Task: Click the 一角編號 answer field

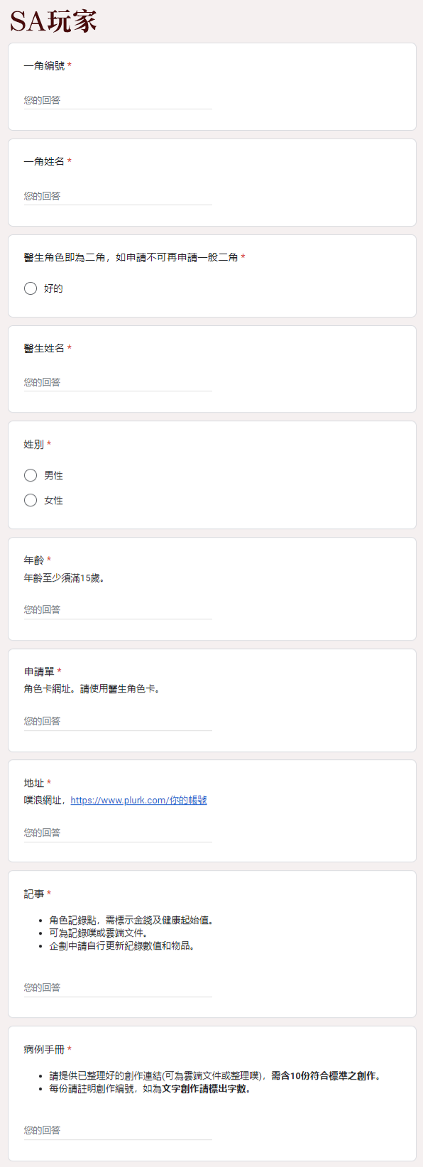Action: (118, 100)
